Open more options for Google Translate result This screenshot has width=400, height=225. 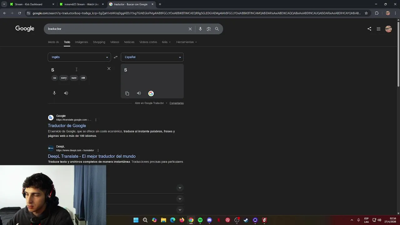coord(96,120)
